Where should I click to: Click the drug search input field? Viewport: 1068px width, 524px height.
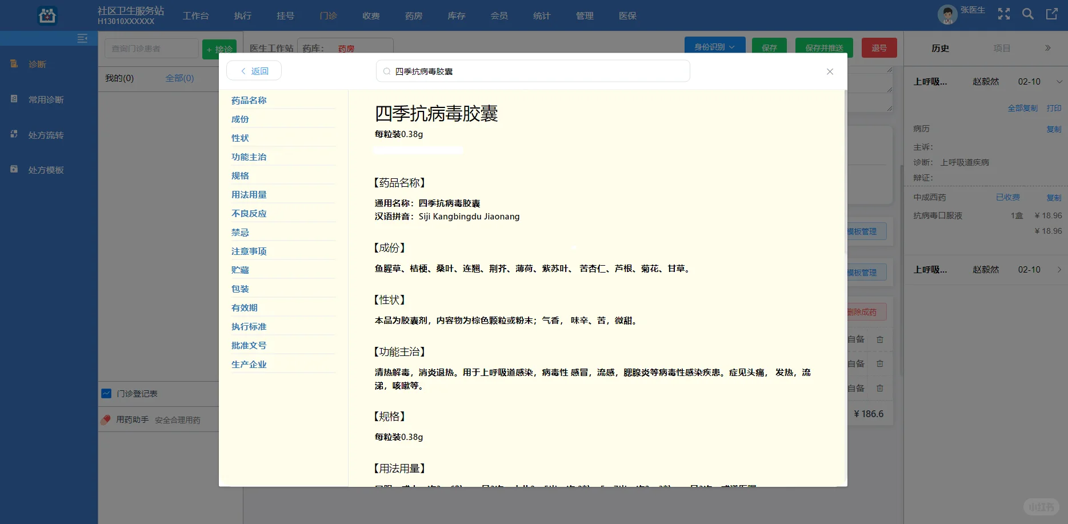click(x=532, y=70)
